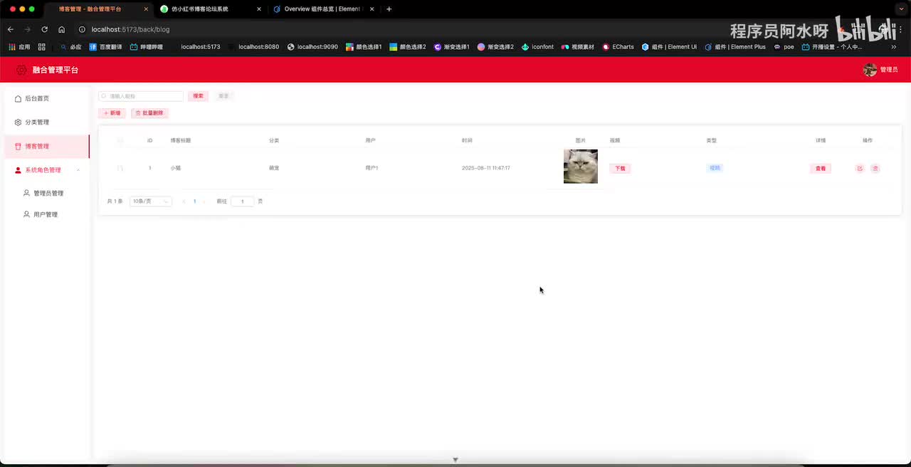Click the 新增 add button

point(112,113)
